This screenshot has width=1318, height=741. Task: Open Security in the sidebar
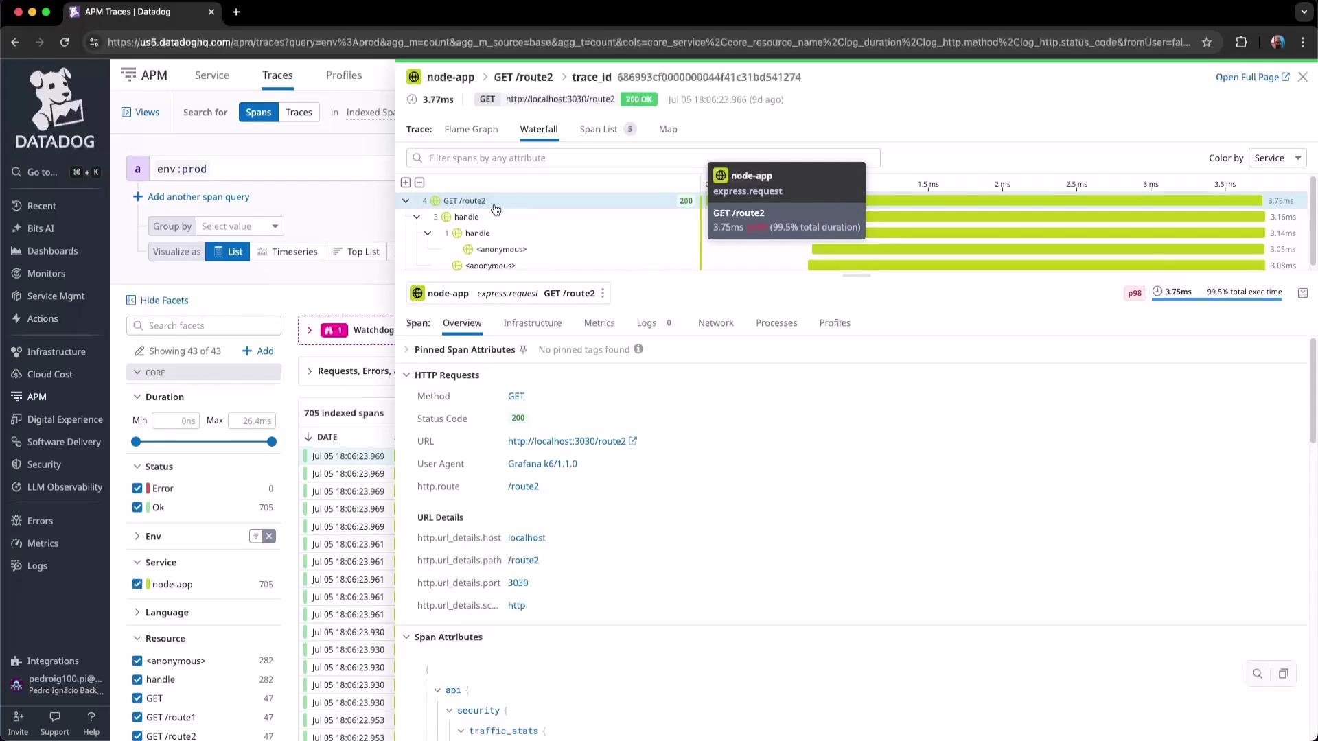44,465
